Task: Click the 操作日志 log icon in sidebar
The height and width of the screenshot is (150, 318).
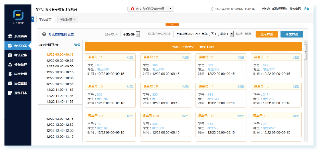Action: [10, 93]
